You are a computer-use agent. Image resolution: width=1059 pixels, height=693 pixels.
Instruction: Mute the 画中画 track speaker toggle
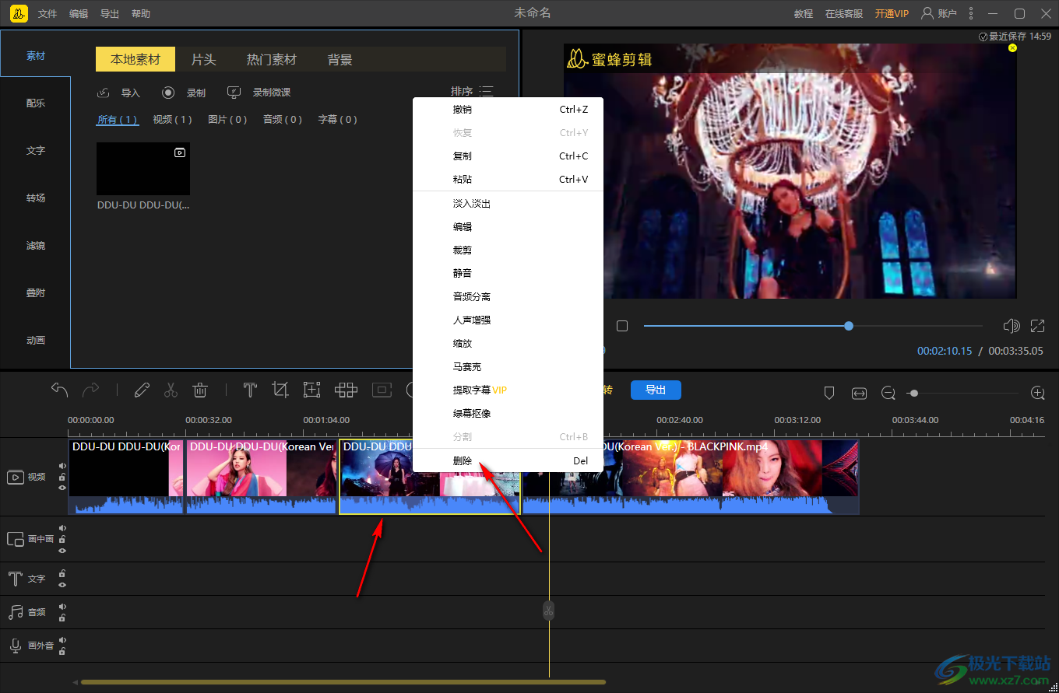tap(62, 528)
